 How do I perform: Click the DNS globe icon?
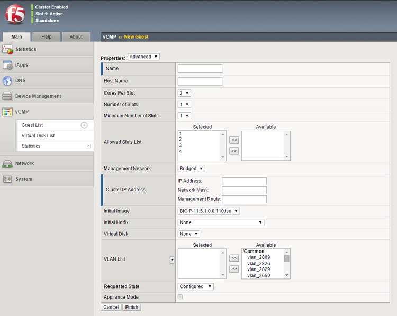pyautogui.click(x=7, y=81)
